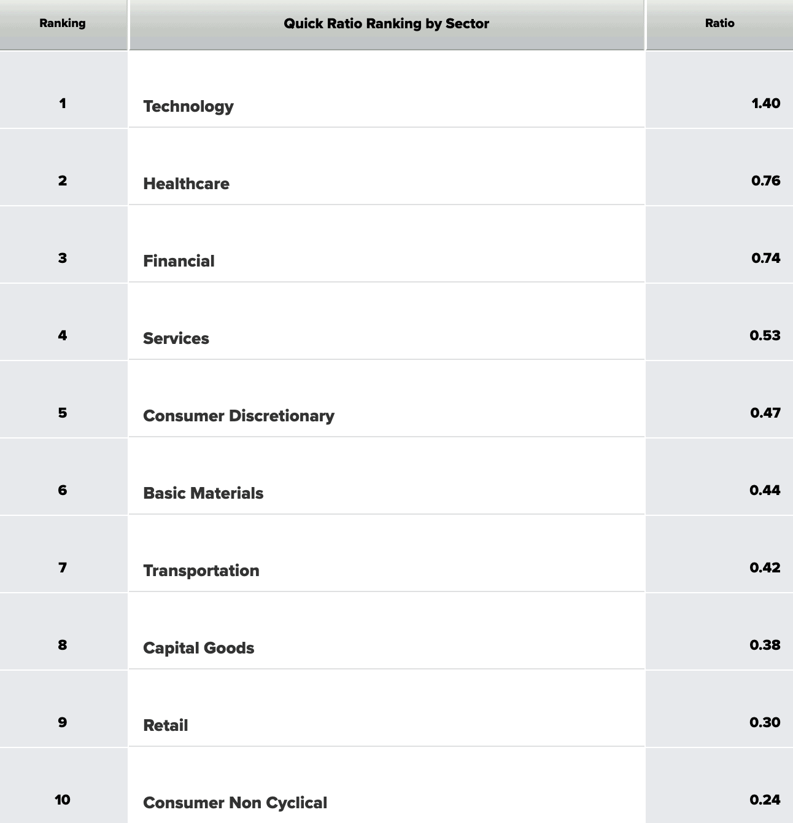
Task: Click Consumer Discretionary sector name
Action: coord(239,416)
